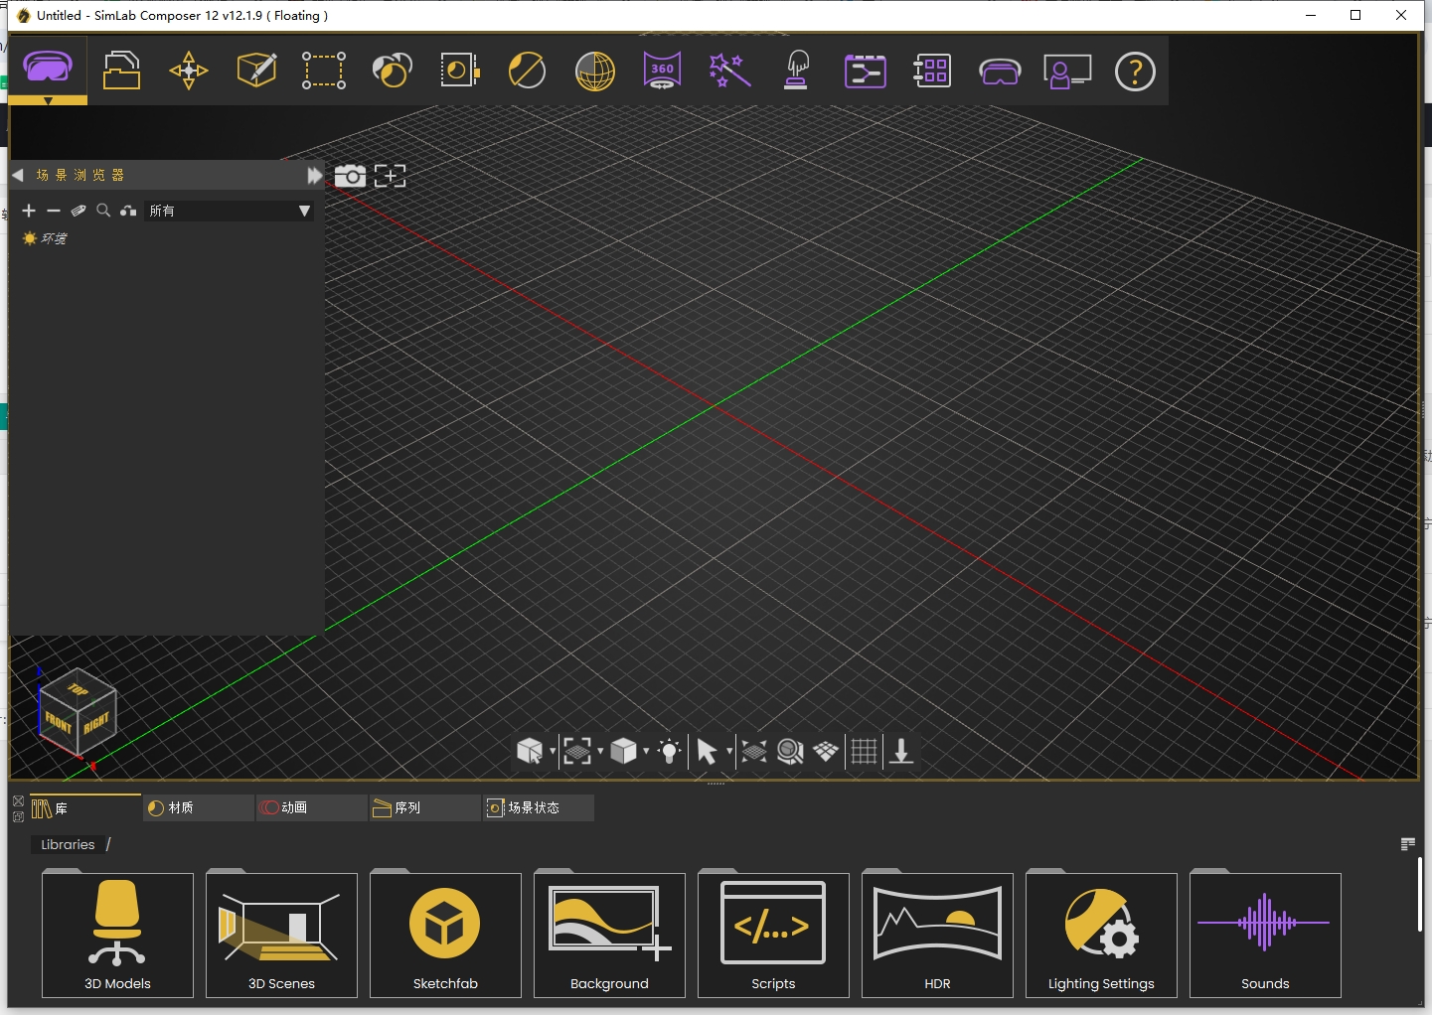The image size is (1432, 1015).
Task: Switch to the 动画 tab
Action: (311, 807)
